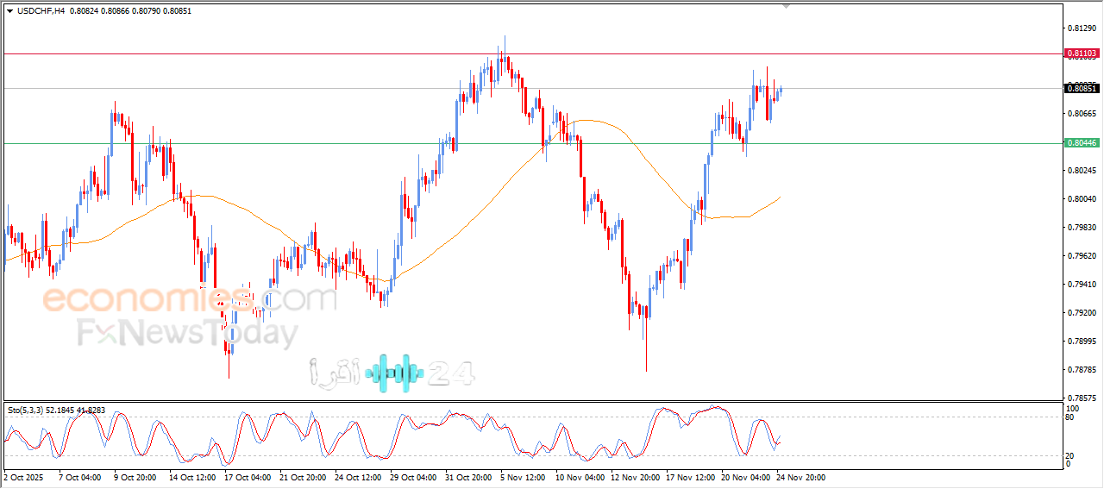Click the stochastic 20 level scale label
This screenshot has width=1104, height=489.
click(1072, 455)
